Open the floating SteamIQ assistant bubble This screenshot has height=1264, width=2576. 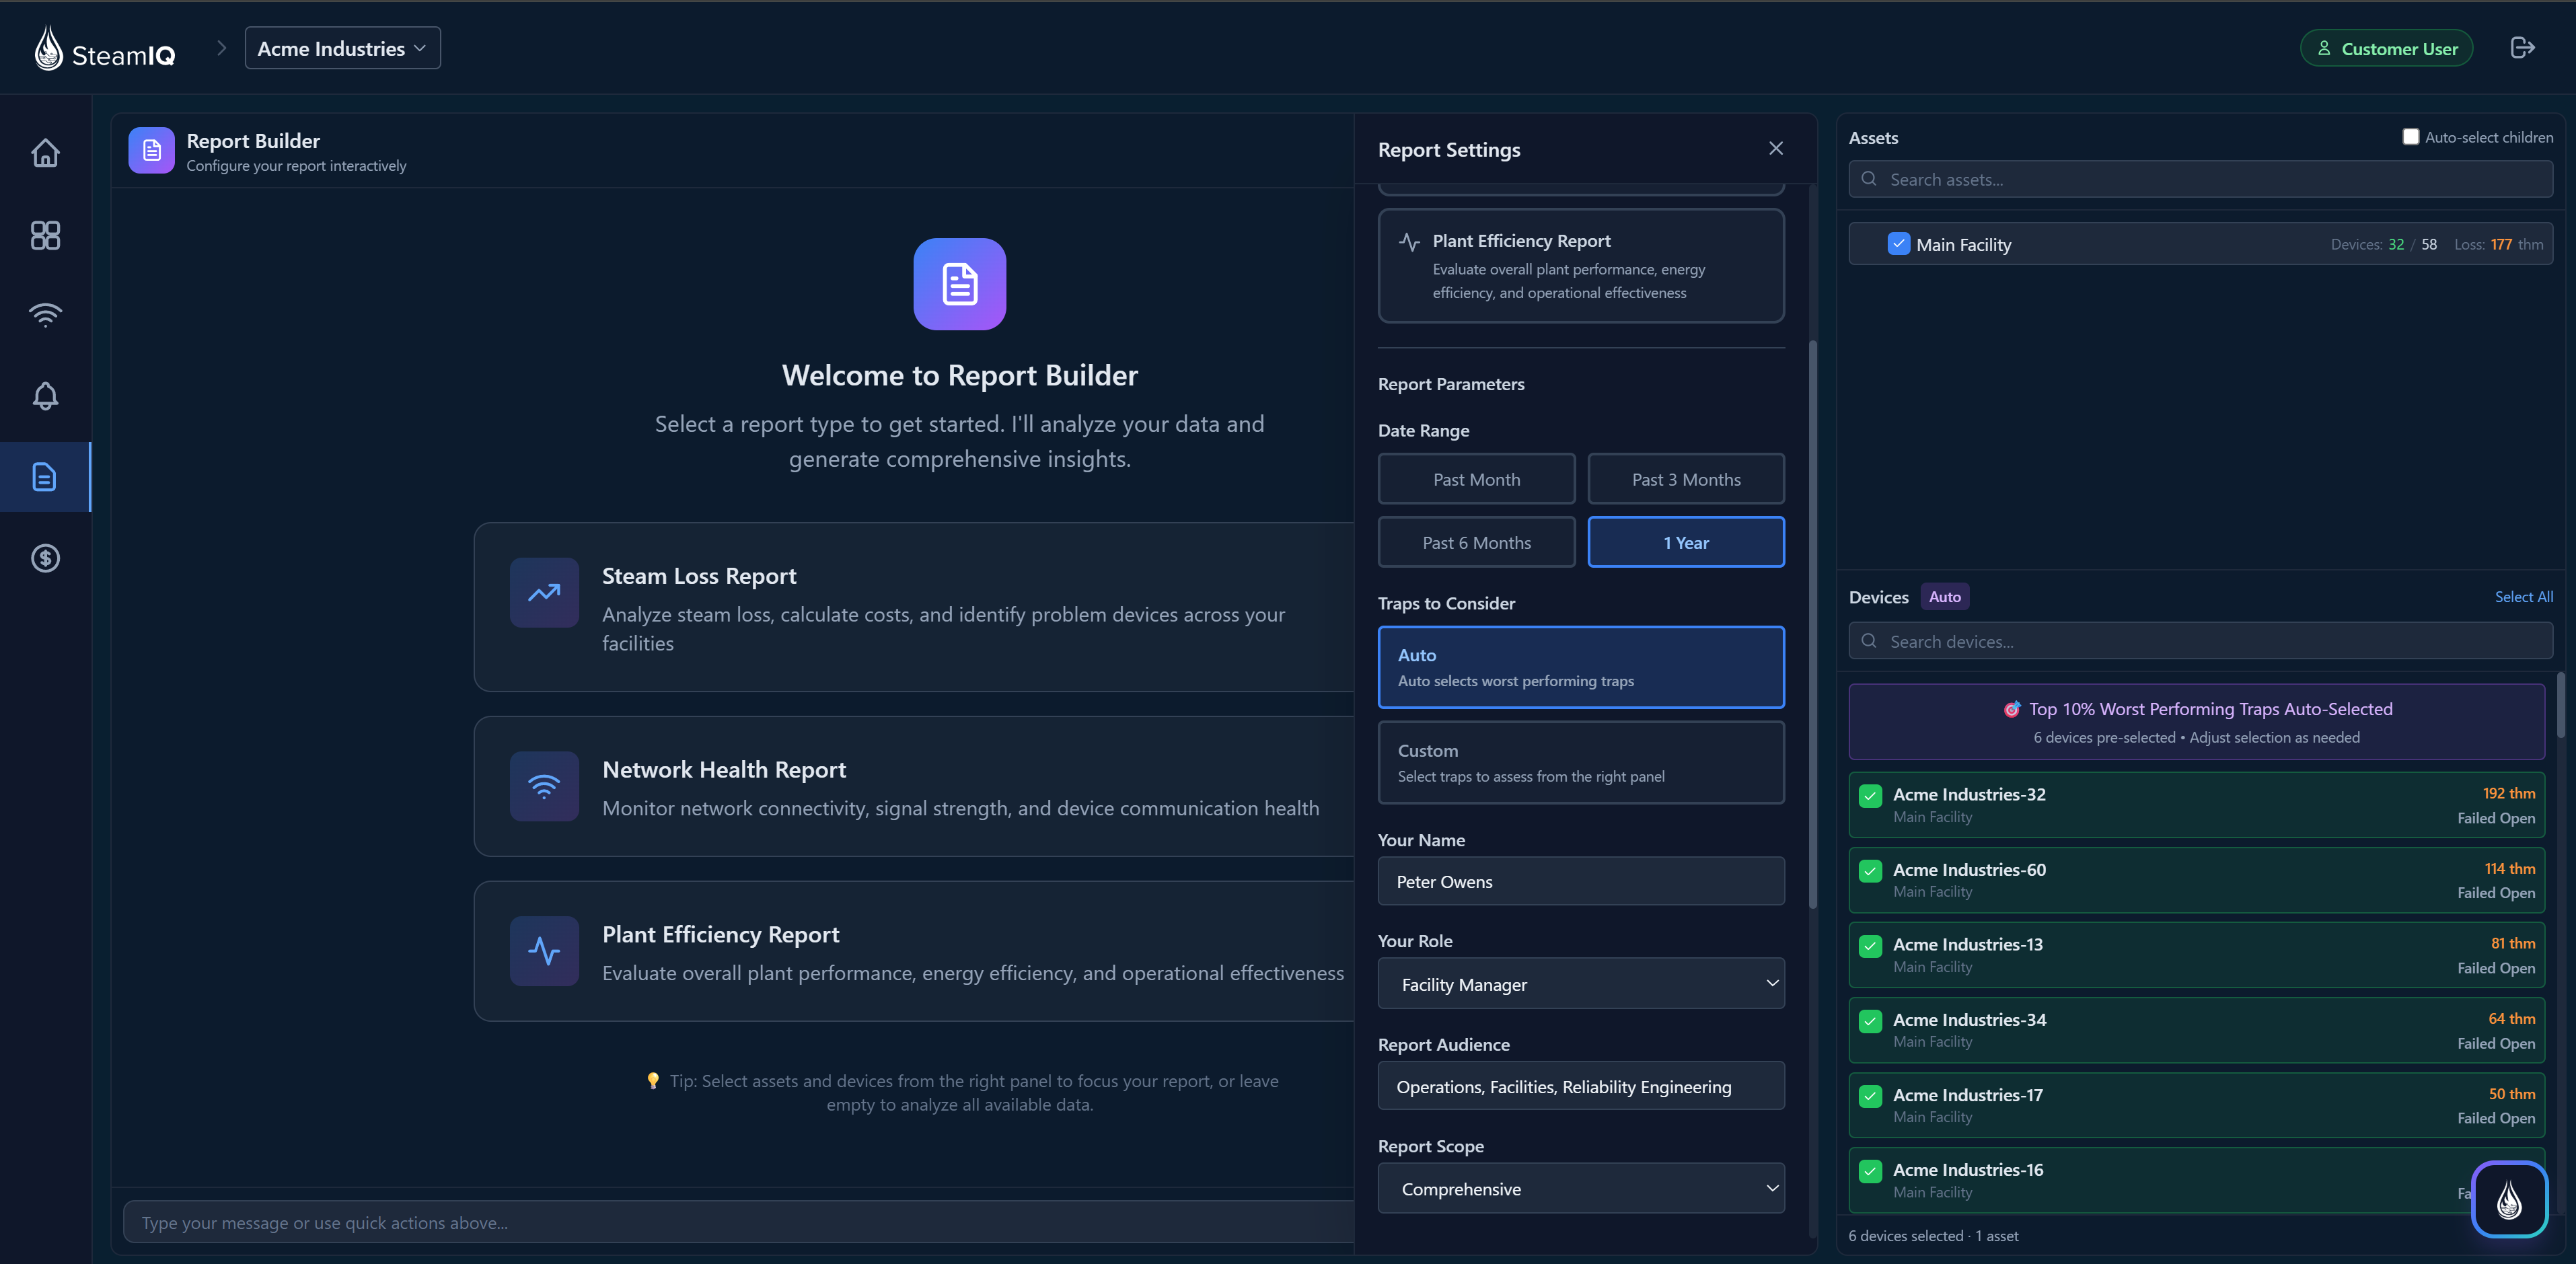tap(2509, 1199)
